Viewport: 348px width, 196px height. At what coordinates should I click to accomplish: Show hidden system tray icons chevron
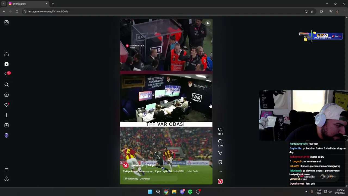pos(306,192)
